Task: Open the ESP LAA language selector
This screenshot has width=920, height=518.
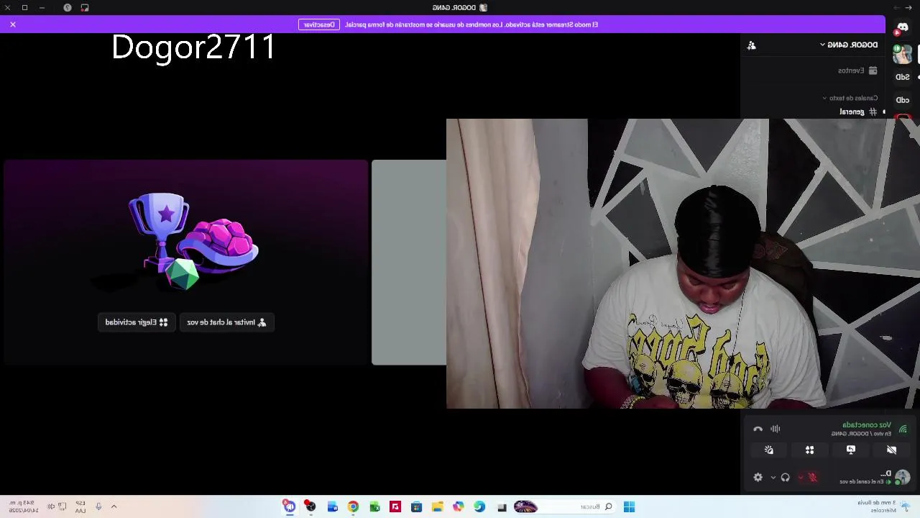Action: tap(80, 506)
